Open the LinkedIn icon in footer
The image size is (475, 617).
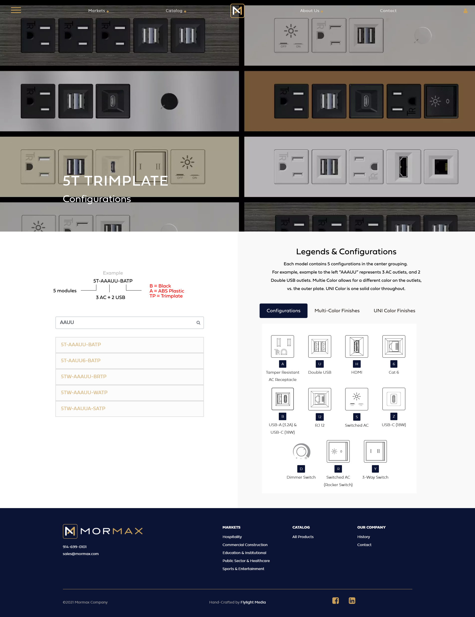(352, 601)
